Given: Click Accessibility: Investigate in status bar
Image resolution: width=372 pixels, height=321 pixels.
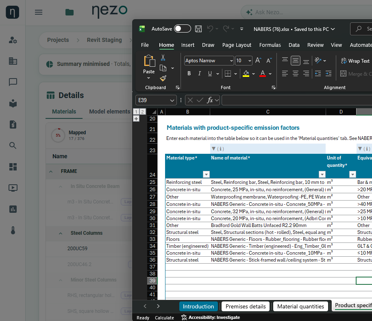Looking at the screenshot, I should (x=211, y=317).
